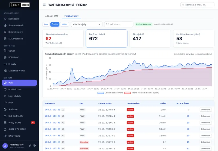
Task: Click Odbanovat for 203.0.113.60
Action: [x=206, y=142]
